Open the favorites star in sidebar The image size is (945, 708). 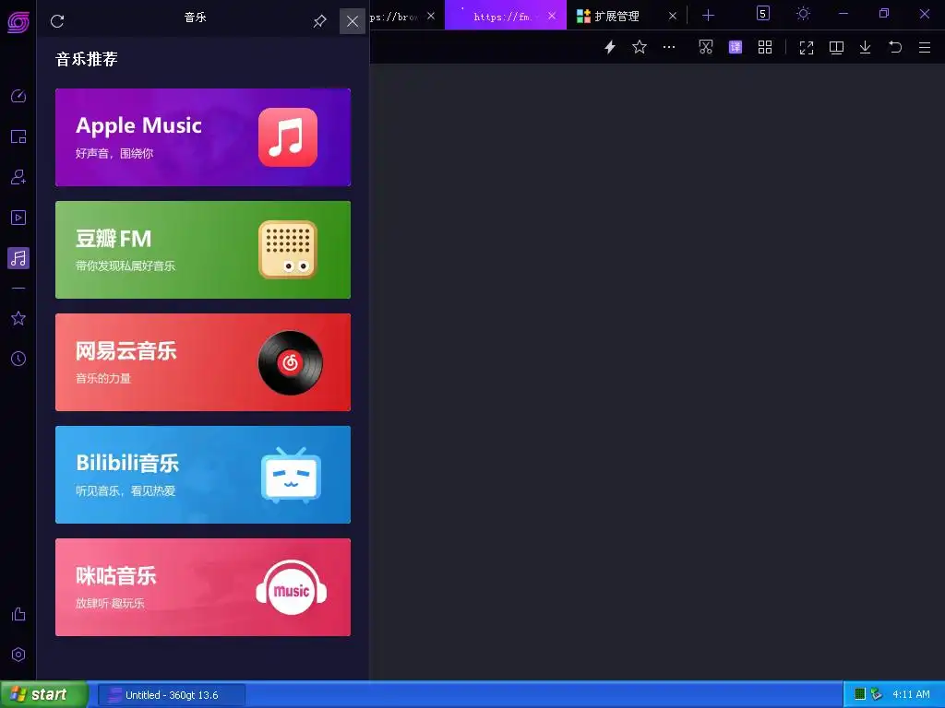pos(18,318)
